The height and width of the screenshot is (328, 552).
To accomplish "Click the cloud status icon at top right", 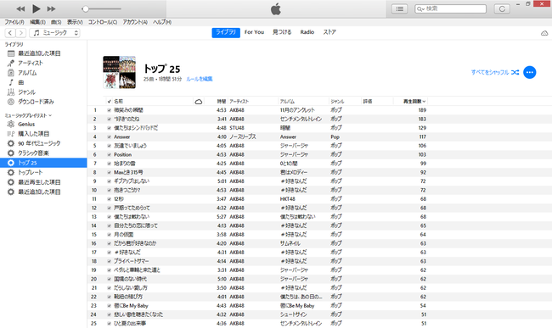I will coord(544,33).
